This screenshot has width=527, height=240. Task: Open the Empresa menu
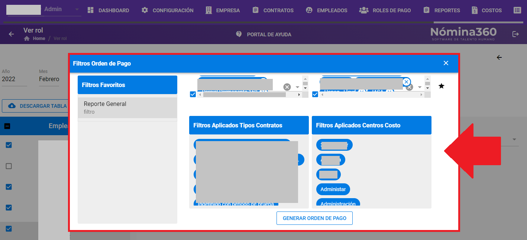pos(222,10)
